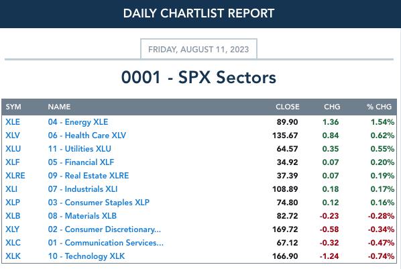Open 05 - Financial XLF link

81,162
